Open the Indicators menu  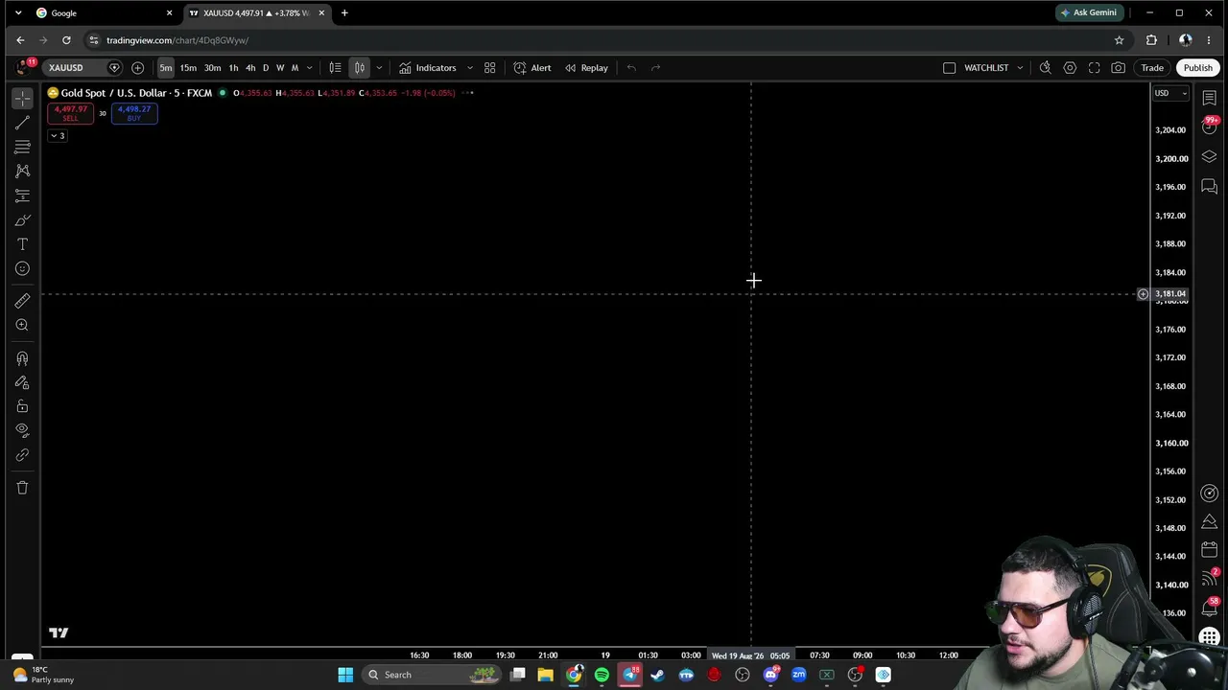pos(428,68)
